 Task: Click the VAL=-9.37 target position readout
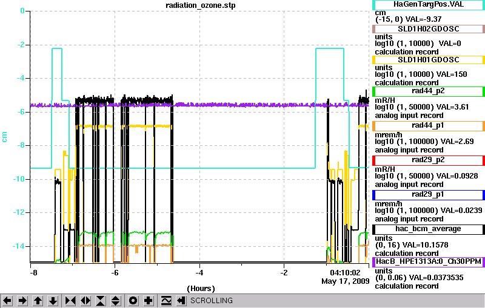point(423,19)
